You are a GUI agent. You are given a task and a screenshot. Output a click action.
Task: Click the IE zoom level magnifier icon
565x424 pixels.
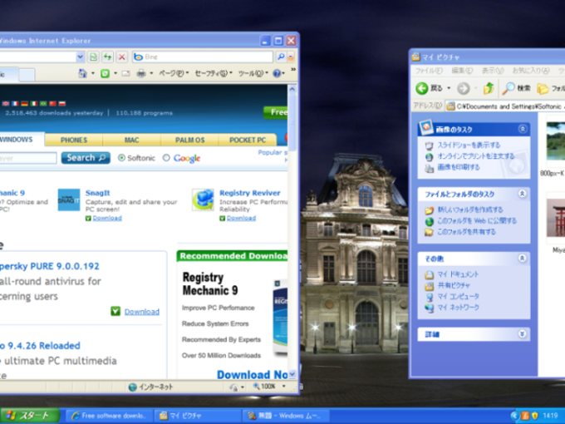(257, 387)
